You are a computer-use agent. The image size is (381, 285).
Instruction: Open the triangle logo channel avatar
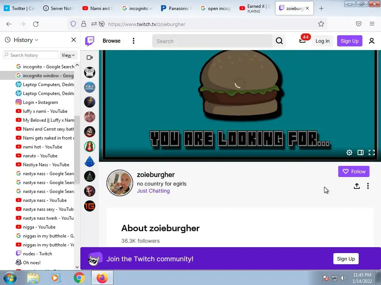tap(90, 176)
